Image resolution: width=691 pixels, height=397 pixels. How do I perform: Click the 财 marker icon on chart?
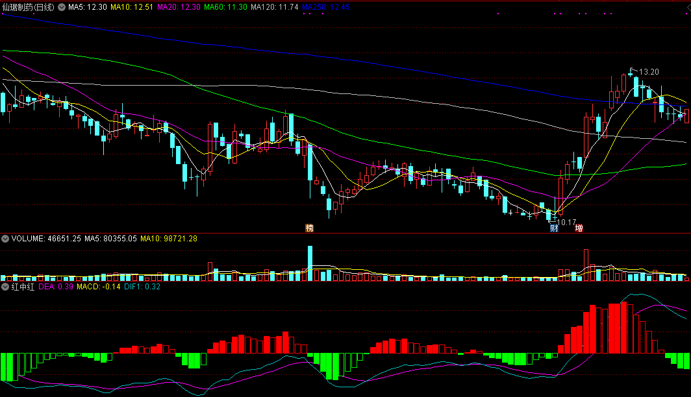(554, 228)
